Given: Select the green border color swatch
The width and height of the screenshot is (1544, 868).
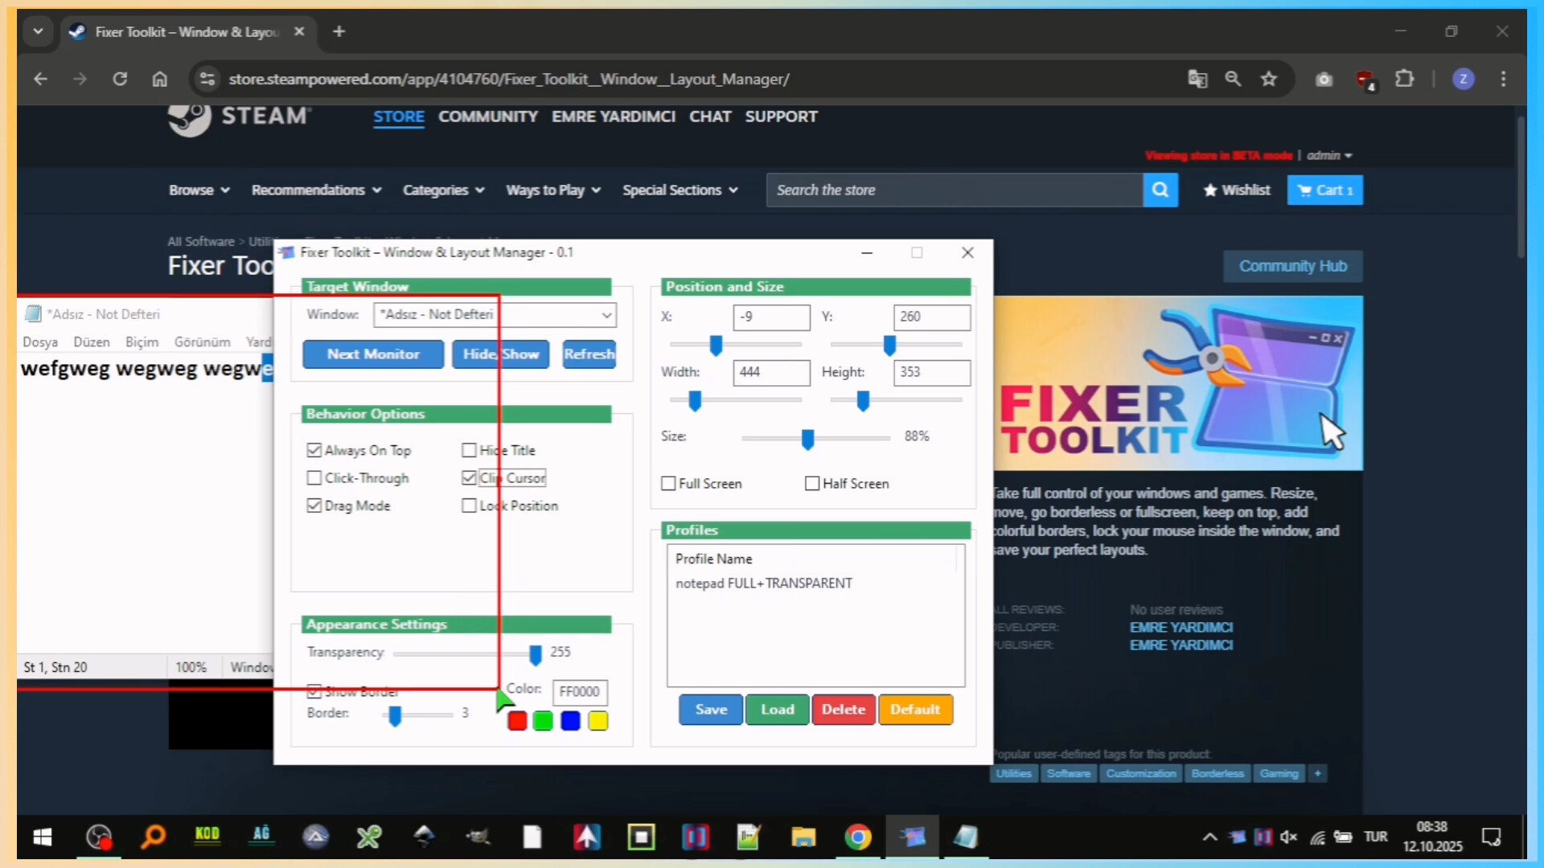Looking at the screenshot, I should coord(543,721).
